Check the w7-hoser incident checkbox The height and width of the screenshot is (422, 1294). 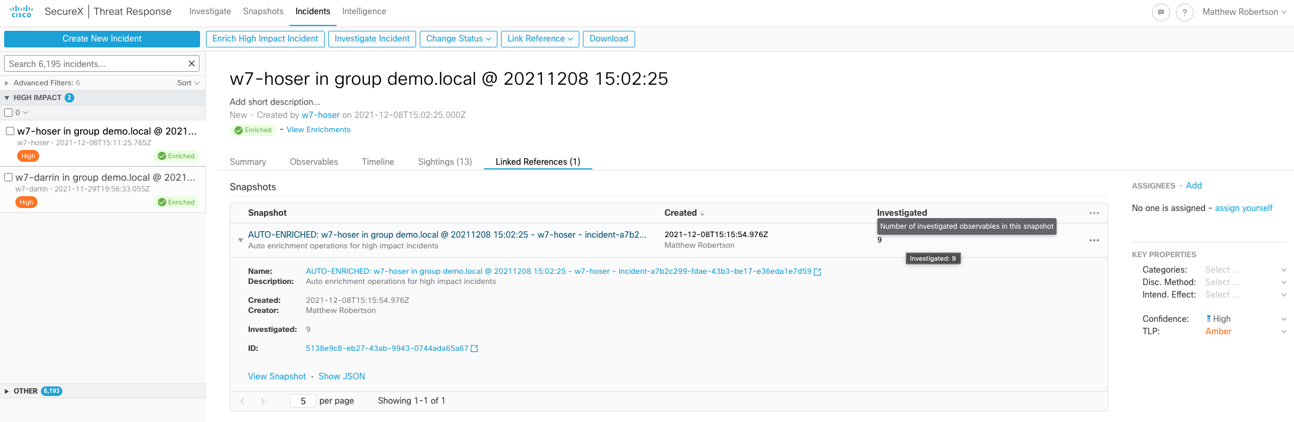click(x=10, y=131)
